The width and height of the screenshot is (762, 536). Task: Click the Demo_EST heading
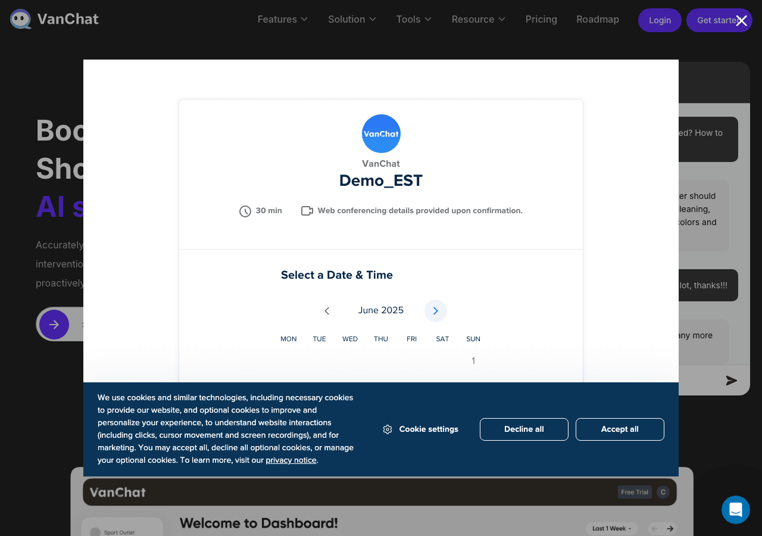click(x=381, y=180)
